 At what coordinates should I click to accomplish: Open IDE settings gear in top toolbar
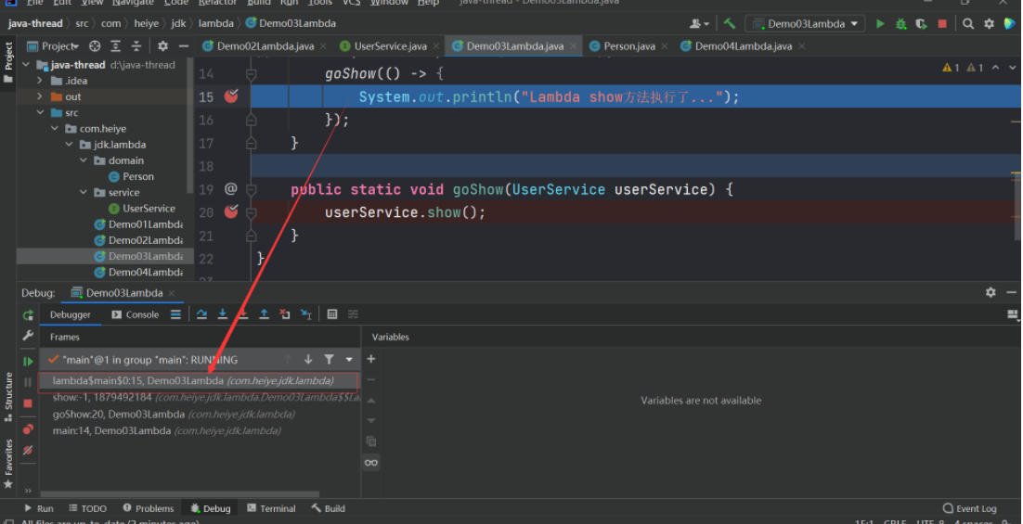coord(989,24)
